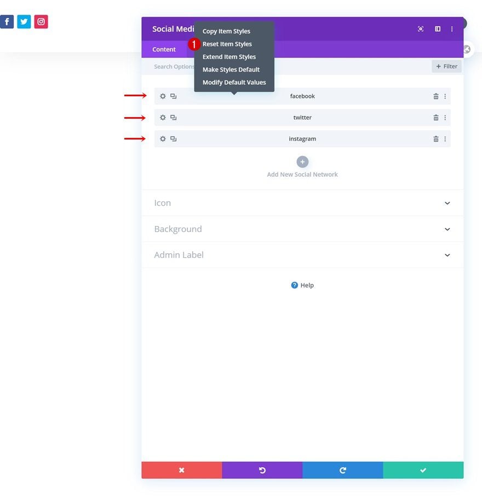Image resolution: width=482 pixels, height=499 pixels.
Task: Click the expand modal fullscreen icon
Action: 421,29
